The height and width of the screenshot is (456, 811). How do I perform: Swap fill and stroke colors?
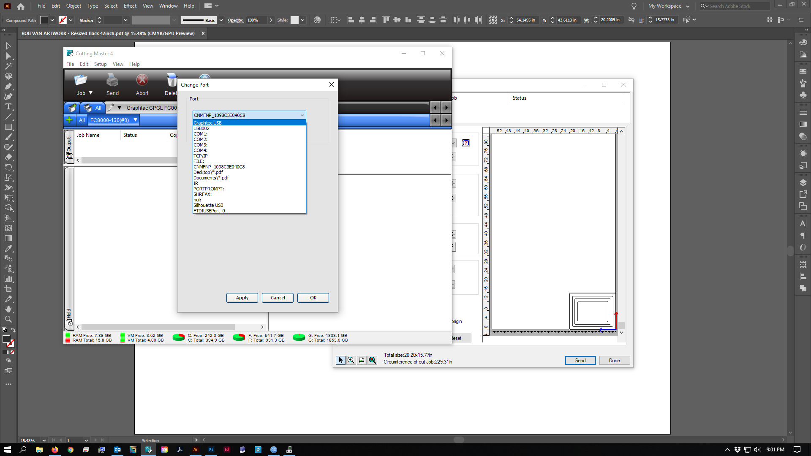pos(14,330)
